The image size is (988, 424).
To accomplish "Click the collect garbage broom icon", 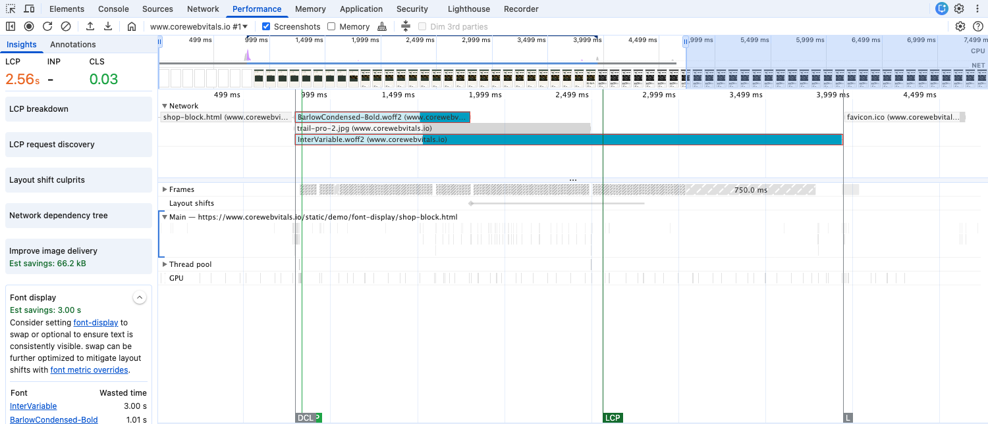I will tap(382, 26).
